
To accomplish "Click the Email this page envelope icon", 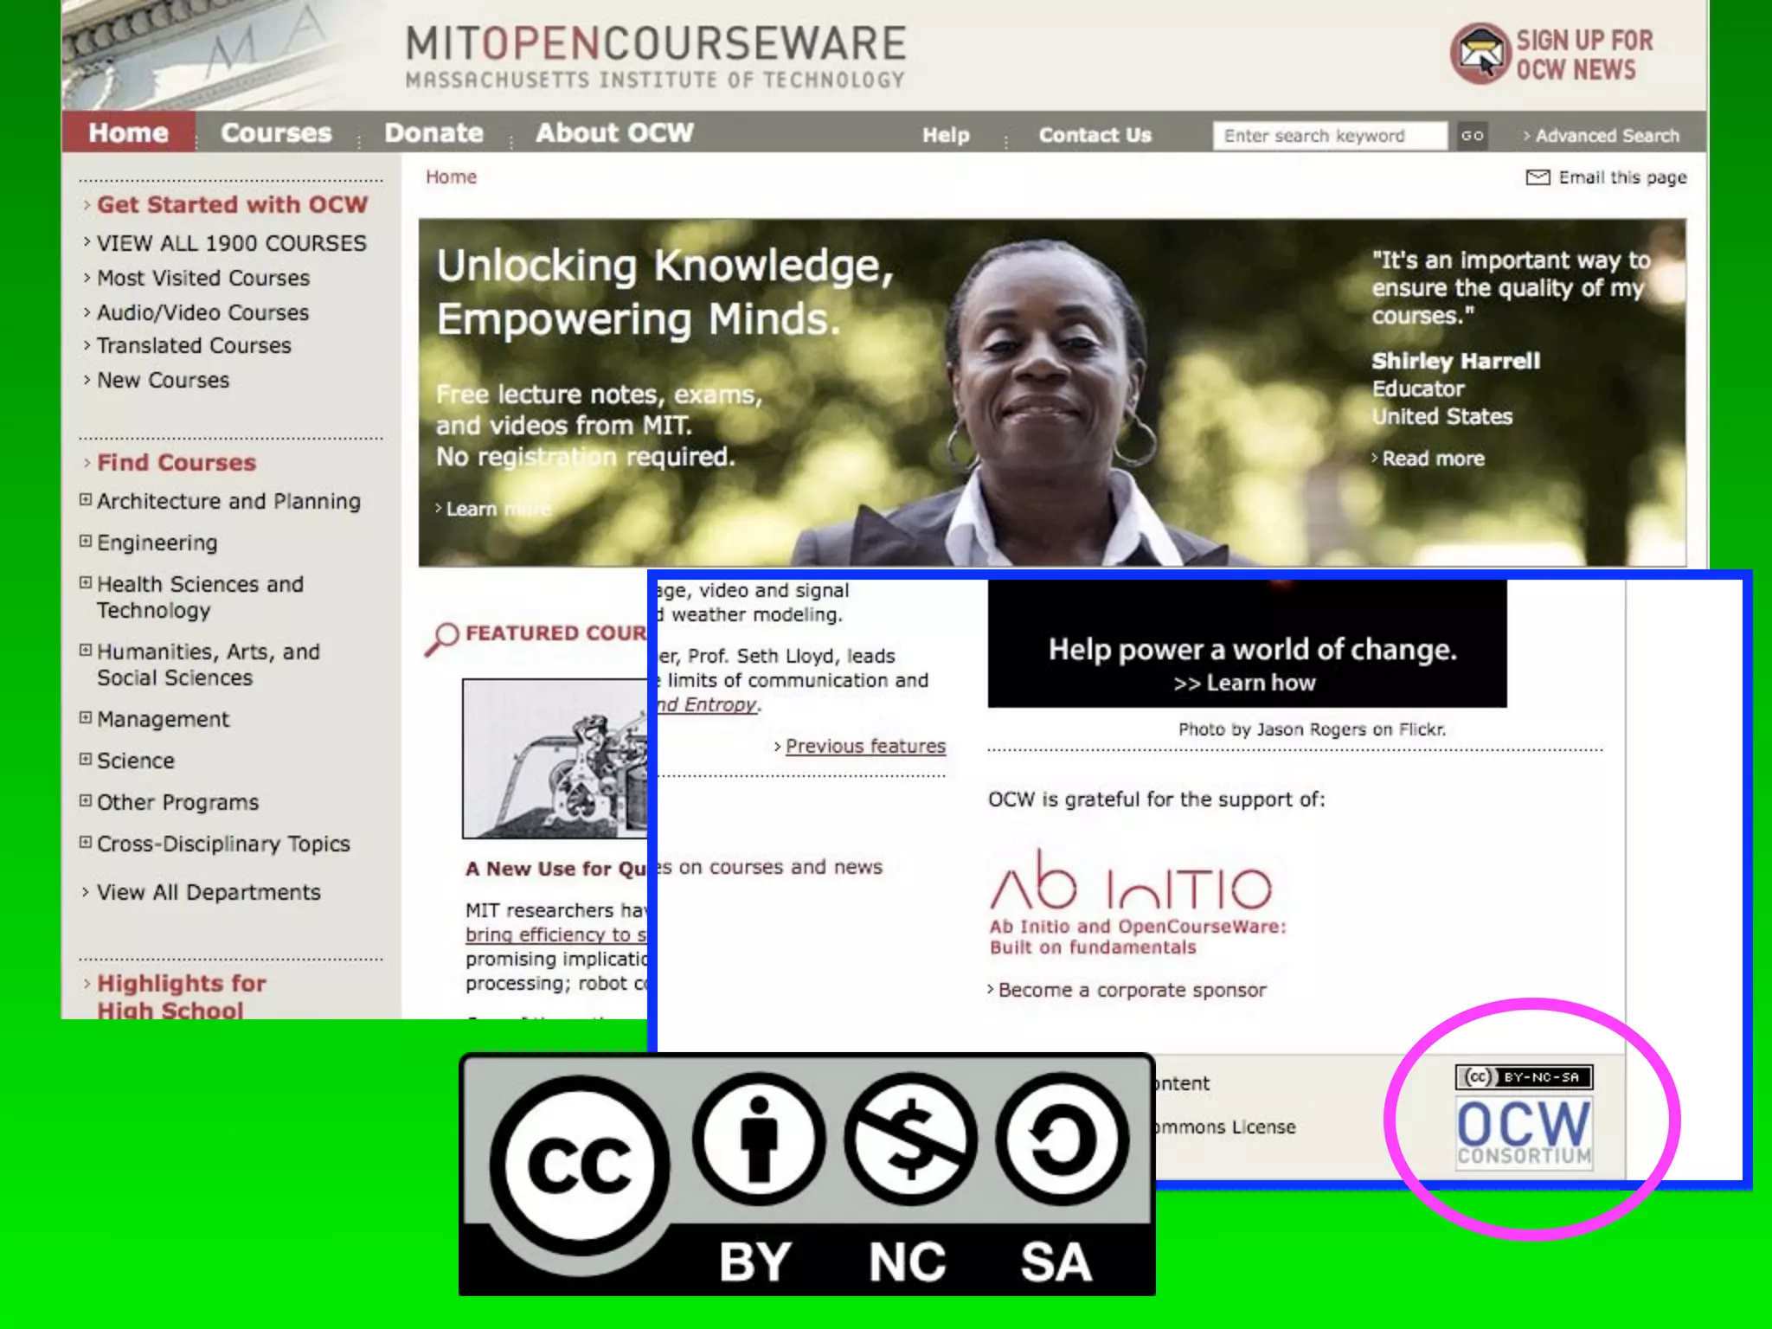I will click(1538, 177).
